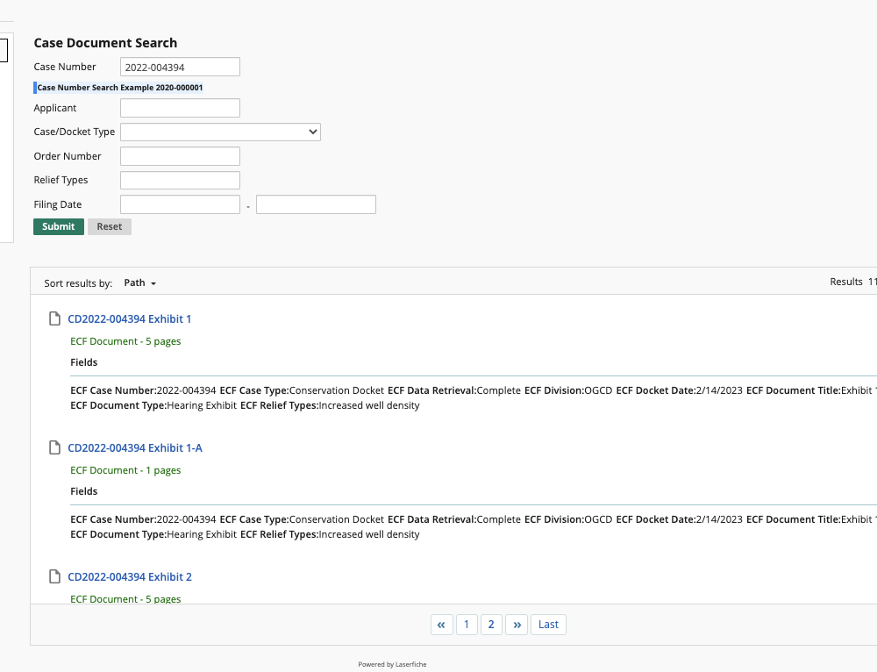Focus Filing Date end field
Screen dimensions: 877x672
tap(316, 204)
